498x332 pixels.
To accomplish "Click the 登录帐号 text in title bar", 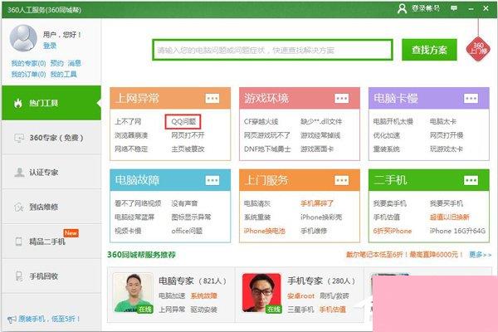I will (426, 8).
